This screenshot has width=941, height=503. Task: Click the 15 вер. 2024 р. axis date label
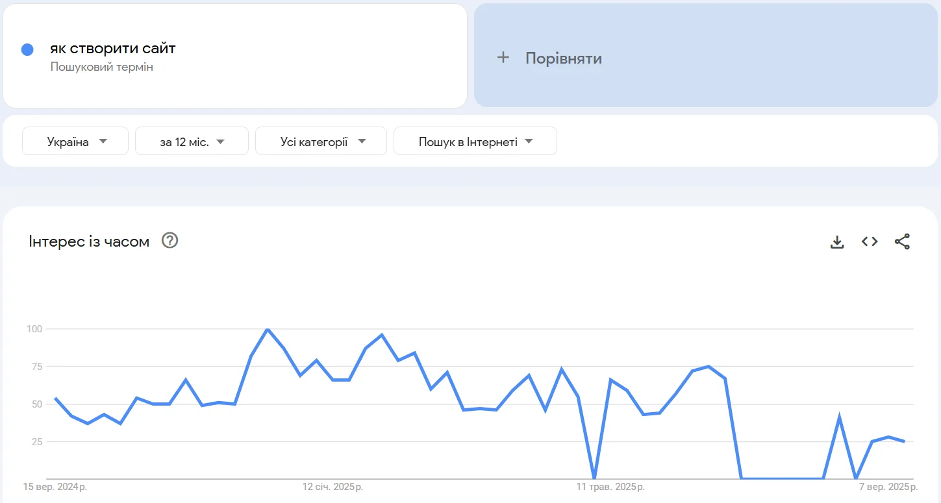pyautogui.click(x=55, y=486)
